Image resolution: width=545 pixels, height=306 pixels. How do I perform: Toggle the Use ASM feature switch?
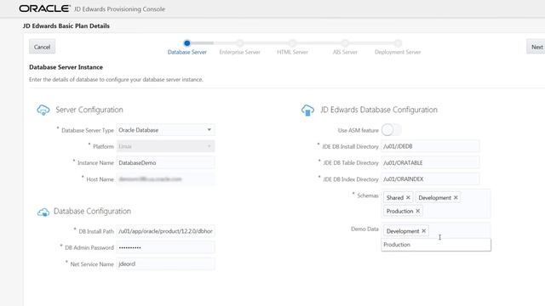coord(392,130)
